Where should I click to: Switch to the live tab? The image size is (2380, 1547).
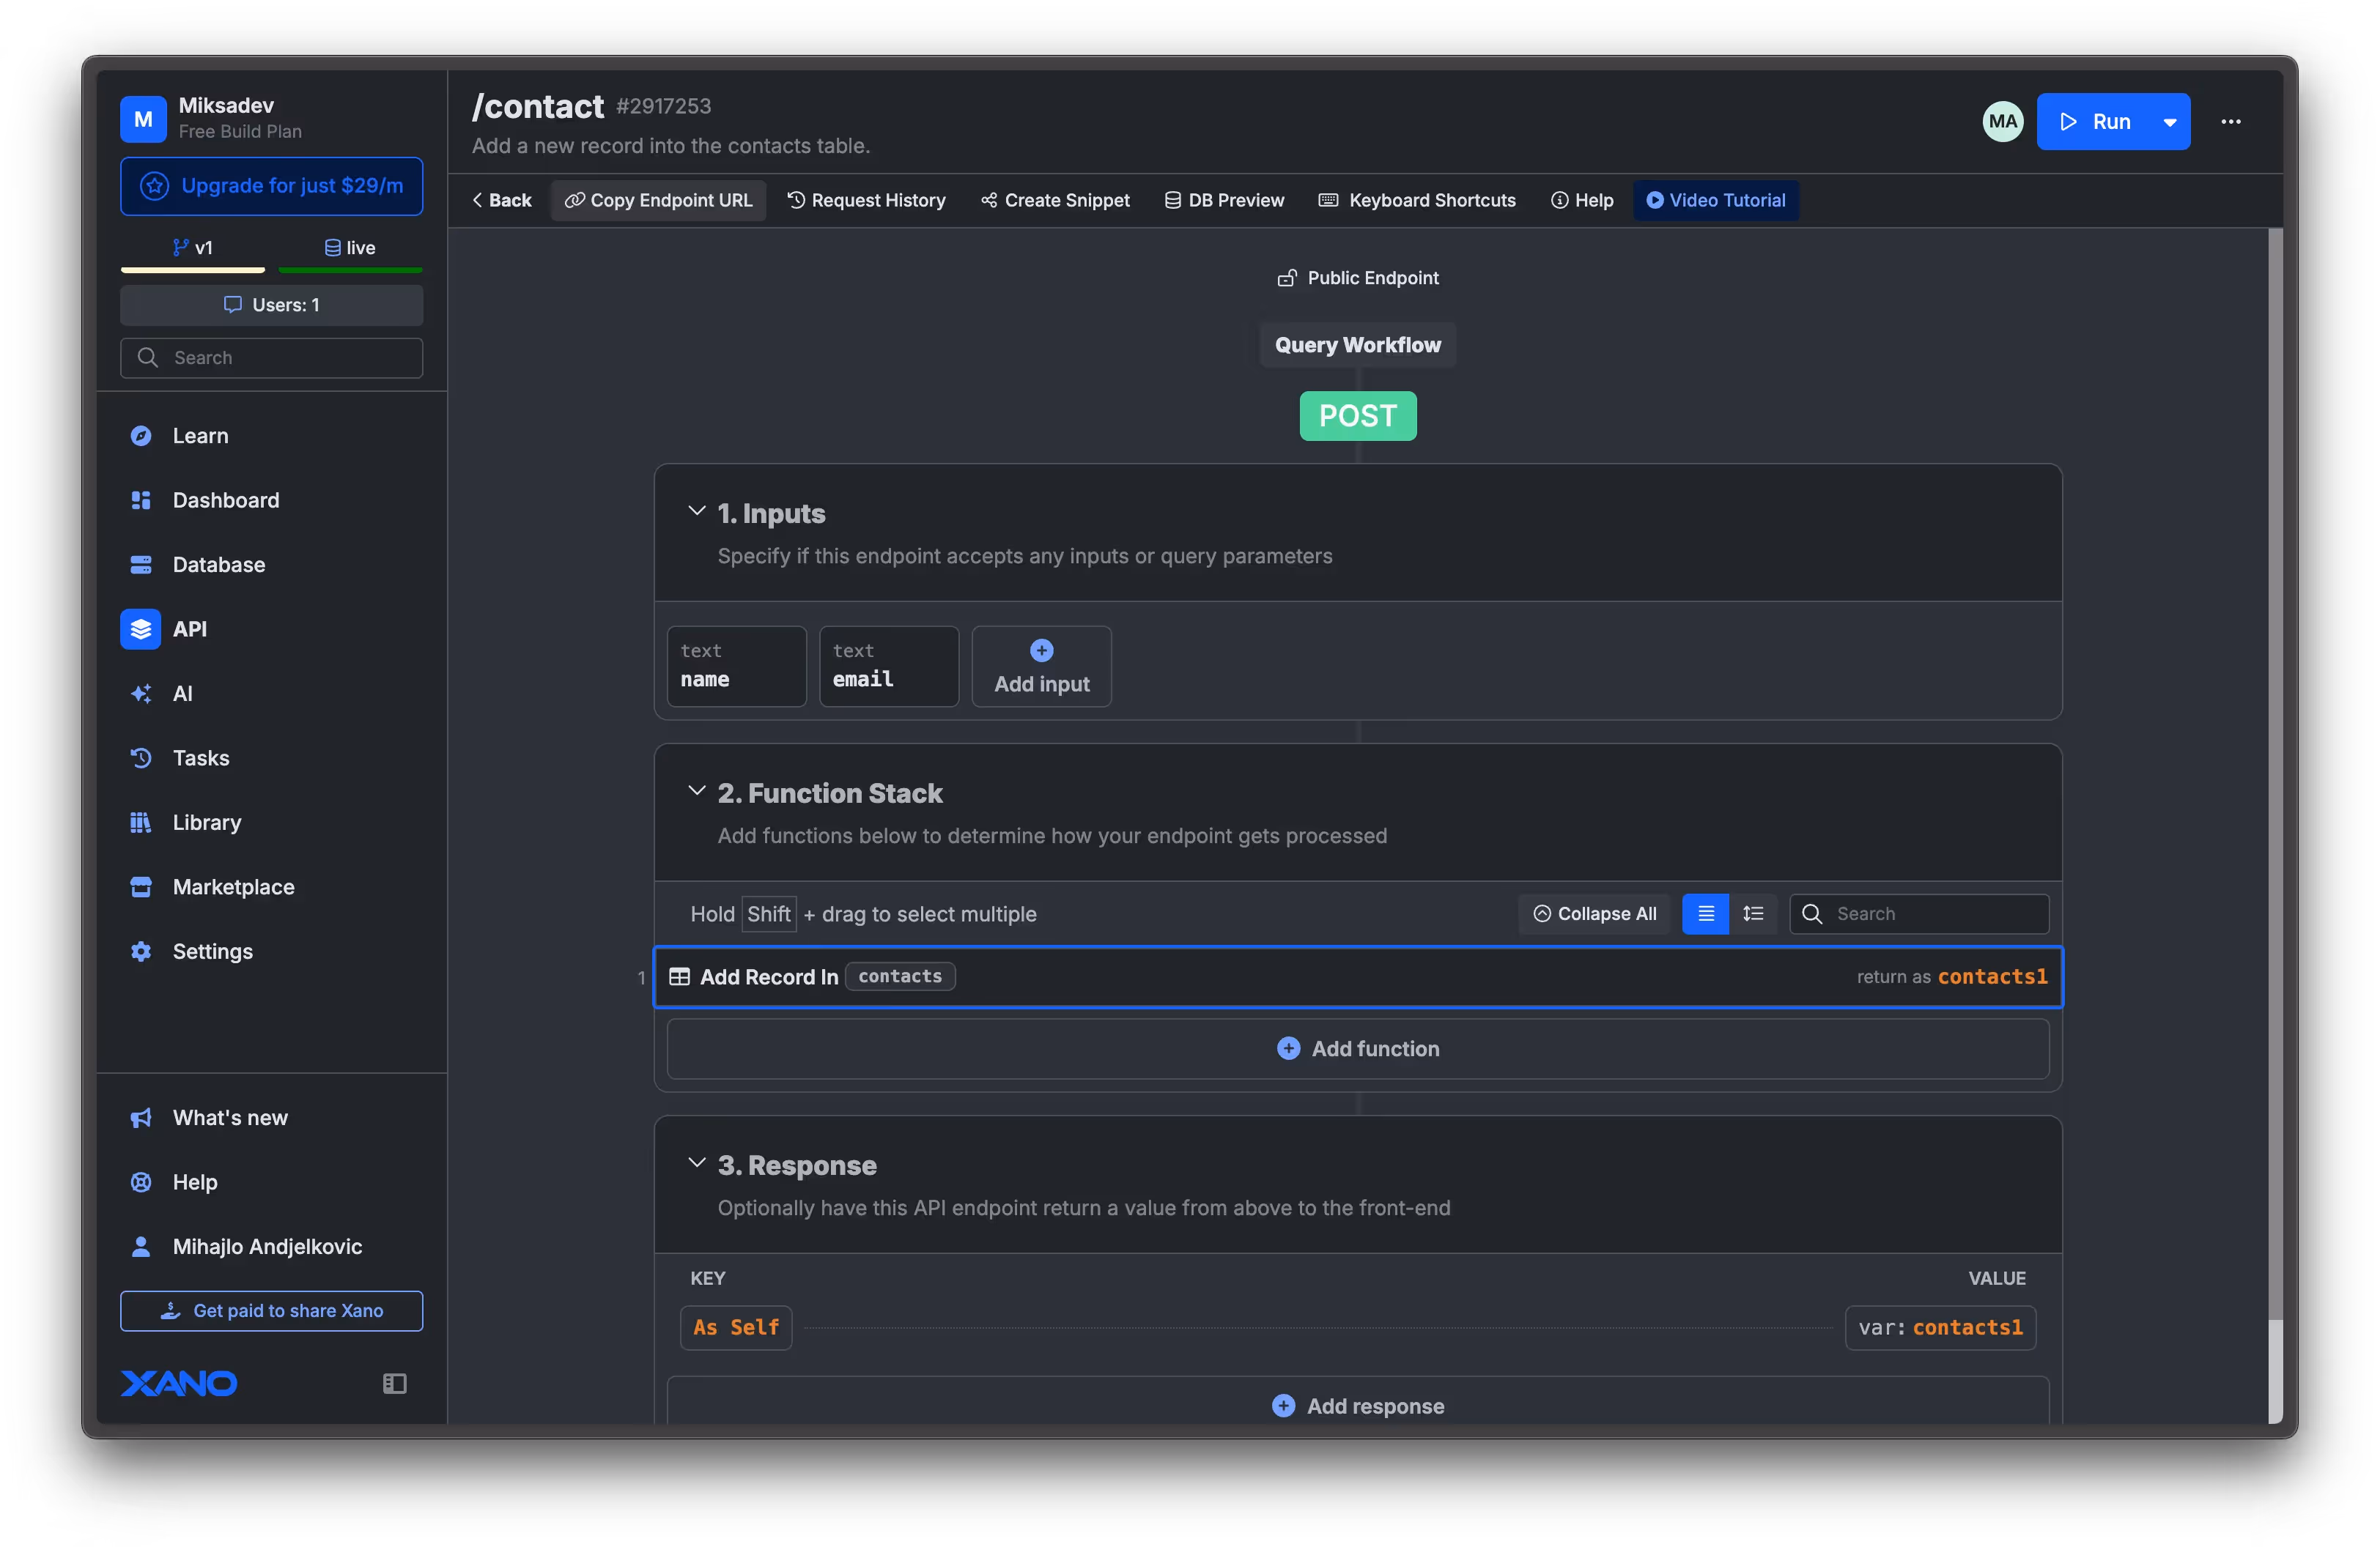tap(350, 247)
